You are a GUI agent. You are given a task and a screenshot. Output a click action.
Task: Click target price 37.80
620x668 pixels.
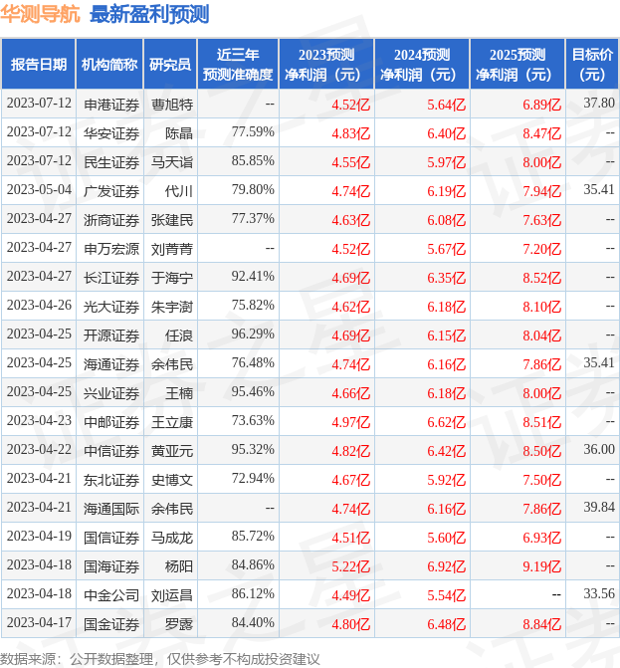point(599,104)
